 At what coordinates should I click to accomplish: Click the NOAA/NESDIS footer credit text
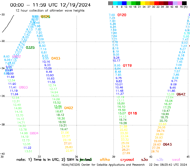103,165
